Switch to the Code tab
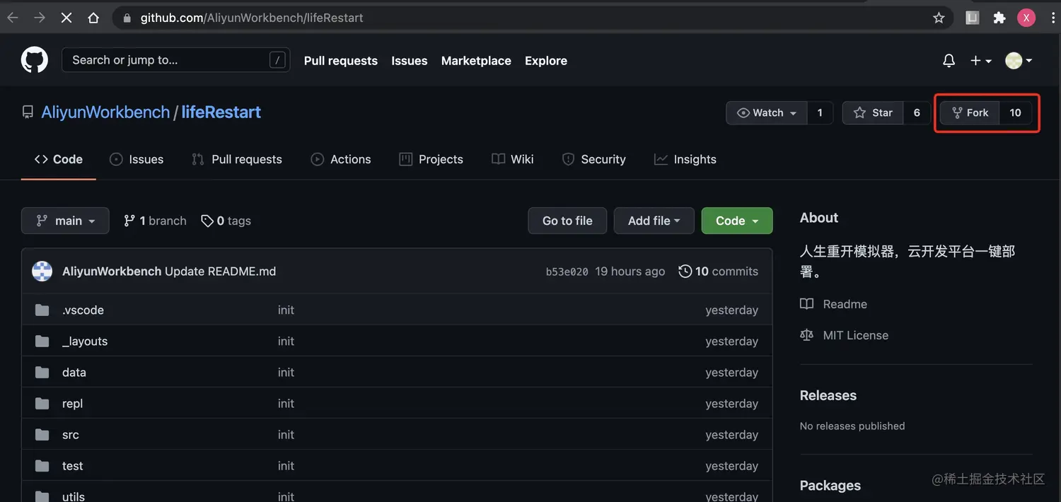 pyautogui.click(x=59, y=159)
